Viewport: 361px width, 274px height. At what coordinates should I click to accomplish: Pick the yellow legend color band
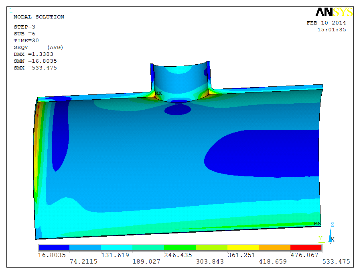click(x=243, y=247)
